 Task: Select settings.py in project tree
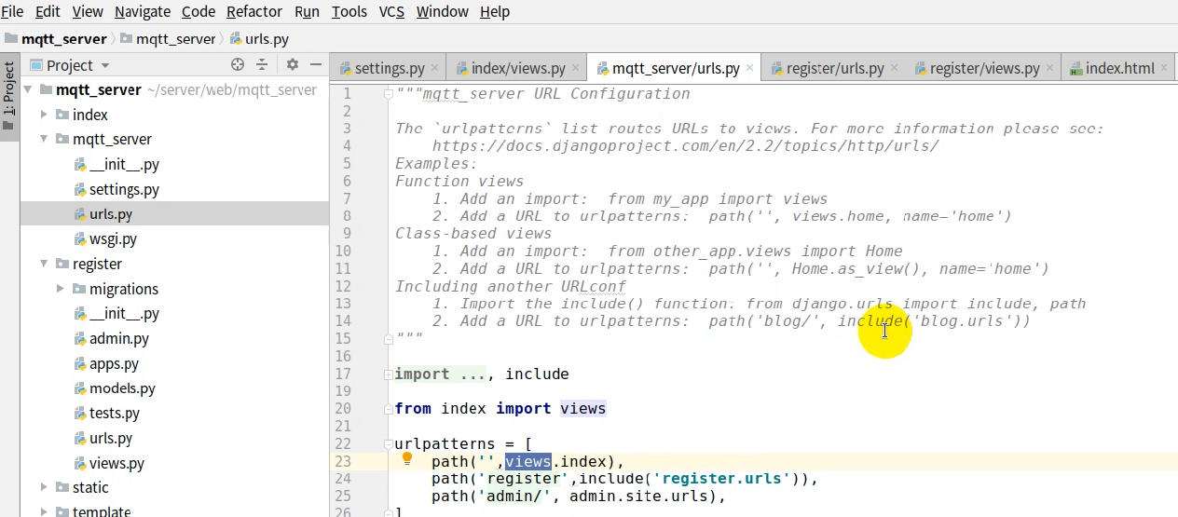116,189
